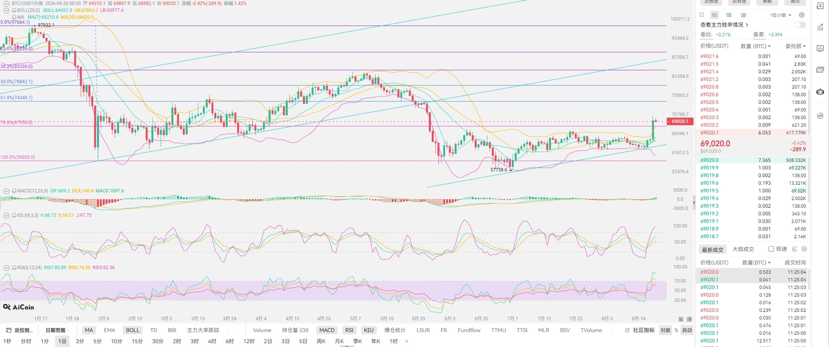Open the rising bar chart sidebar icon
This screenshot has height=347, width=829.
pos(820,27)
